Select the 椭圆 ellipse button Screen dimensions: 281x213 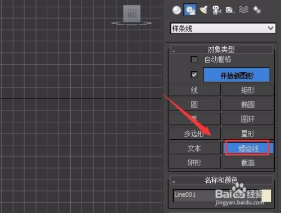(x=248, y=104)
